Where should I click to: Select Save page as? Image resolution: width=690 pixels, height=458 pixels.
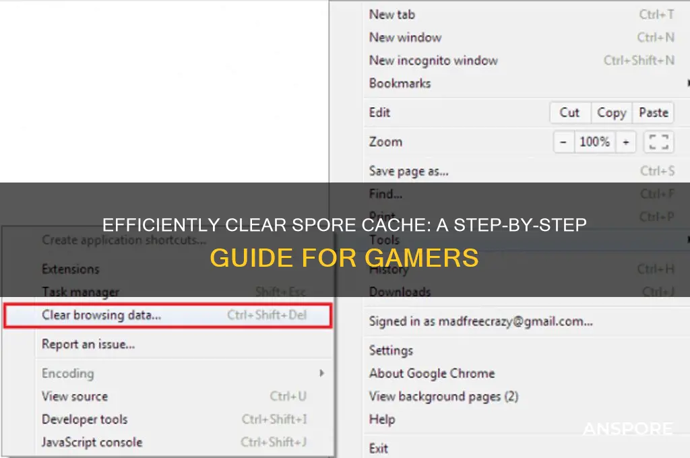coord(408,171)
